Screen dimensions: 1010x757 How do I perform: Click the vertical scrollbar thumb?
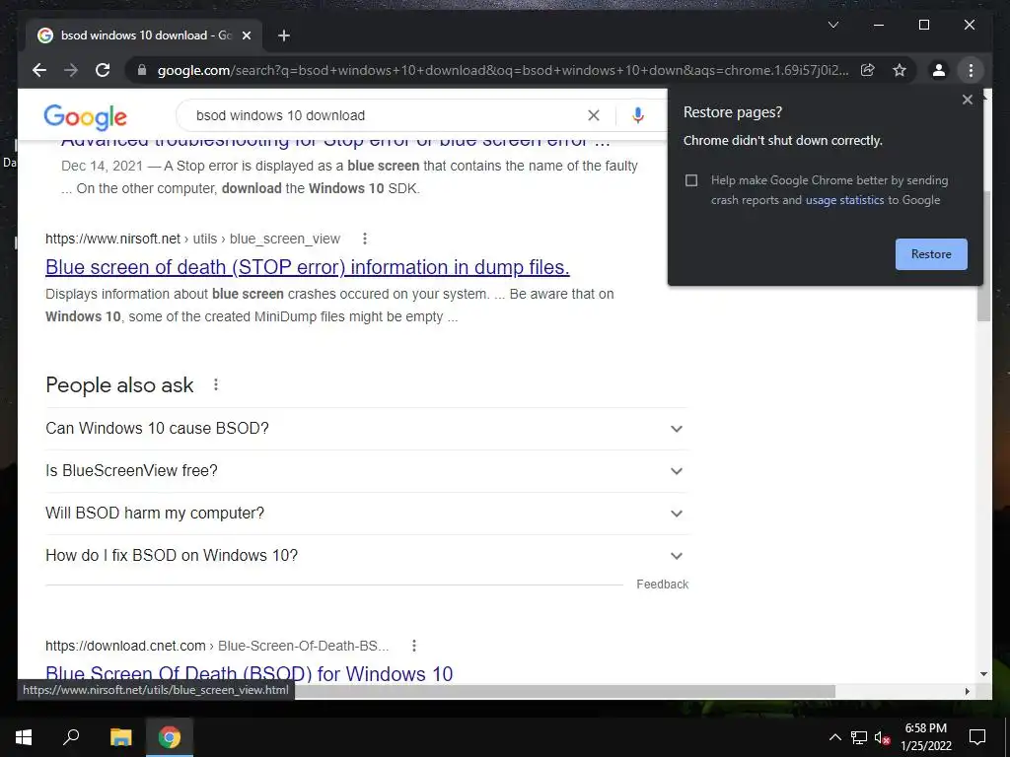click(x=983, y=256)
